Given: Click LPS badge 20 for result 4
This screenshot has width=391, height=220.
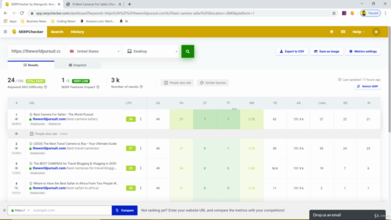Looking at the screenshot, I should click(x=131, y=188).
